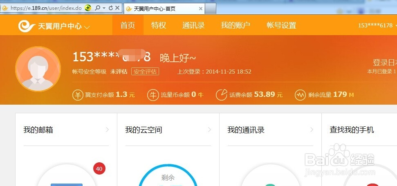Click the 我的邮箱 heading
The width and height of the screenshot is (397, 186).
click(x=38, y=130)
